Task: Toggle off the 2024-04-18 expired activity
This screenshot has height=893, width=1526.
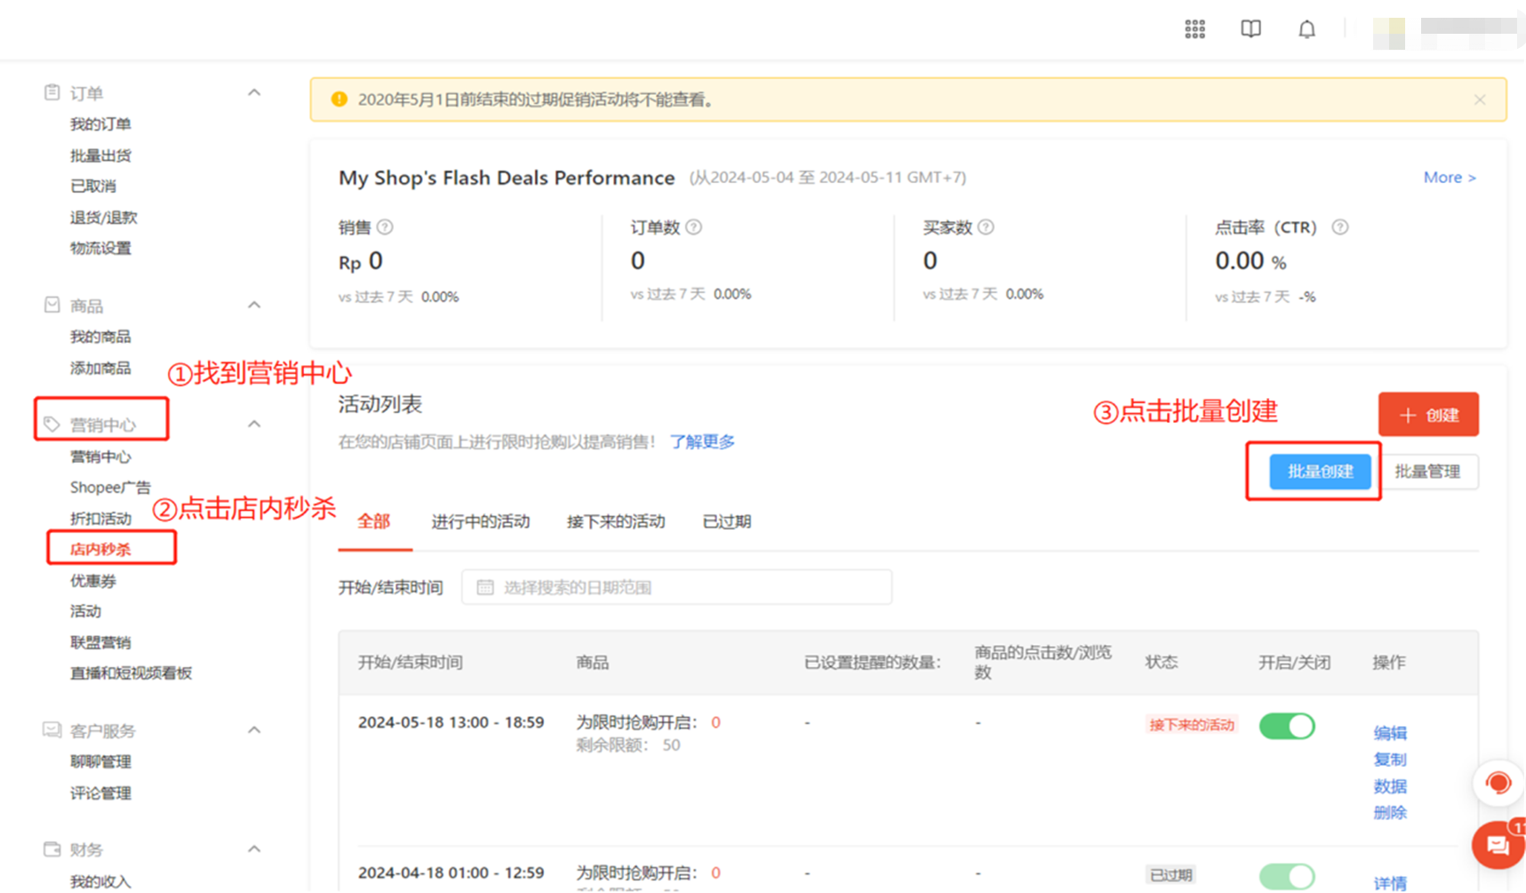Action: pyautogui.click(x=1286, y=876)
